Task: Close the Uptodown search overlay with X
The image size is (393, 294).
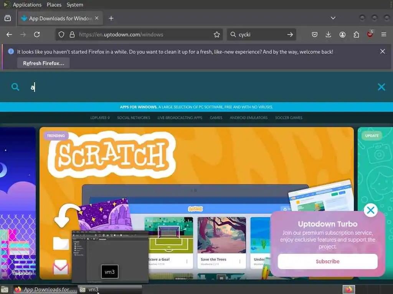Action: click(x=381, y=87)
